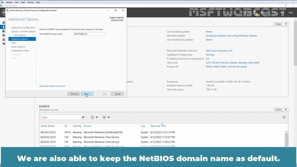
Task: Click the first circular list icon in Events toolbar
Action: (x=92, y=117)
